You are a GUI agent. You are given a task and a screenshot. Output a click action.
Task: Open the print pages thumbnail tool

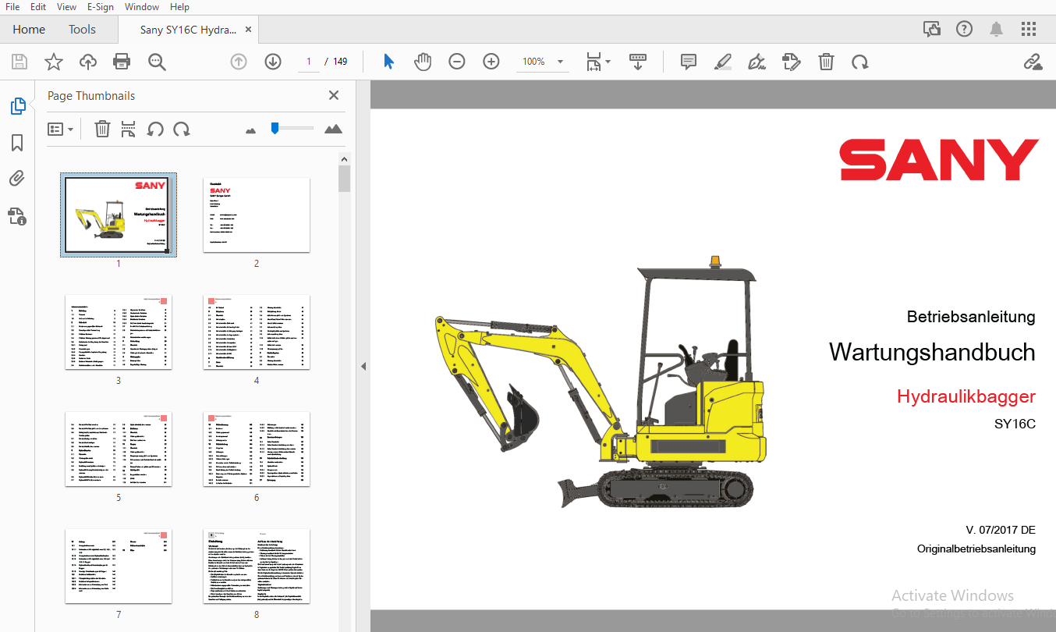pyautogui.click(x=128, y=129)
